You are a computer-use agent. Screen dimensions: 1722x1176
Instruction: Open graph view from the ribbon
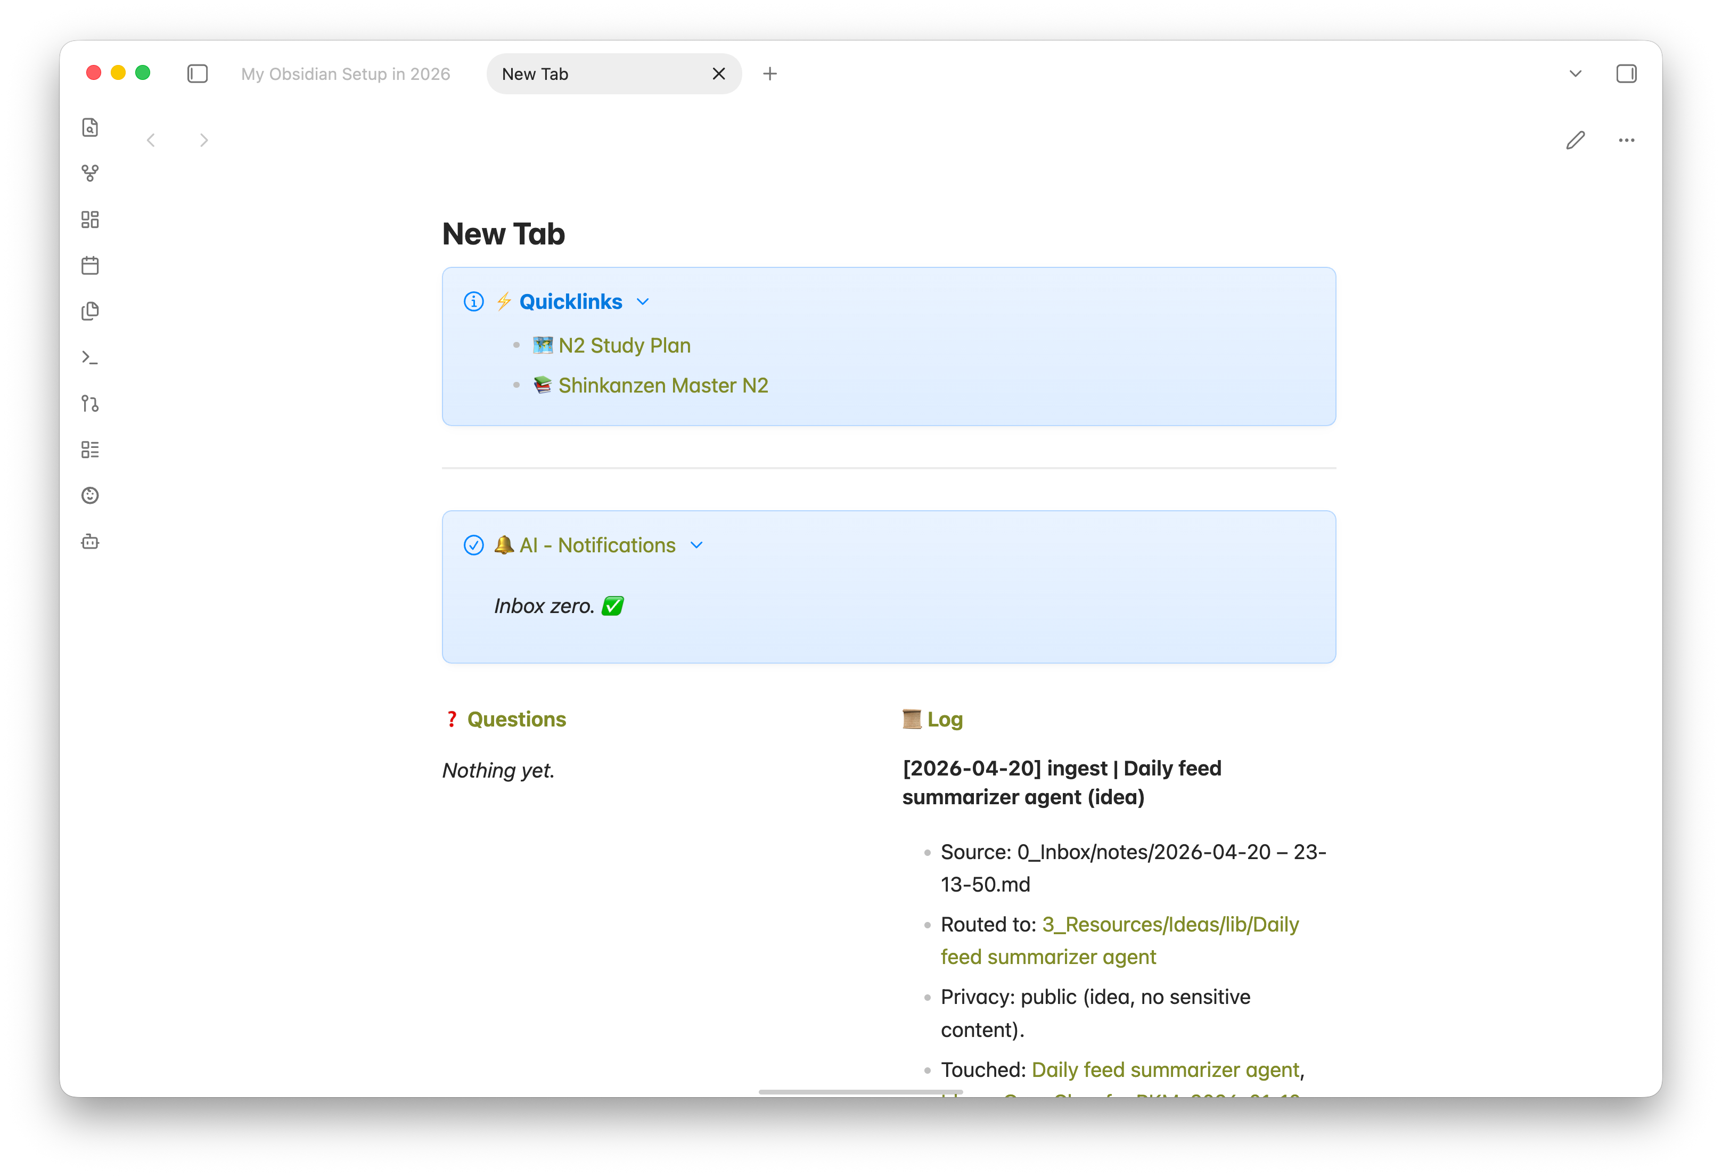pos(89,174)
